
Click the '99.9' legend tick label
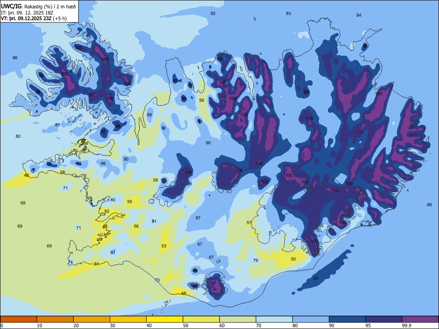point(406,325)
